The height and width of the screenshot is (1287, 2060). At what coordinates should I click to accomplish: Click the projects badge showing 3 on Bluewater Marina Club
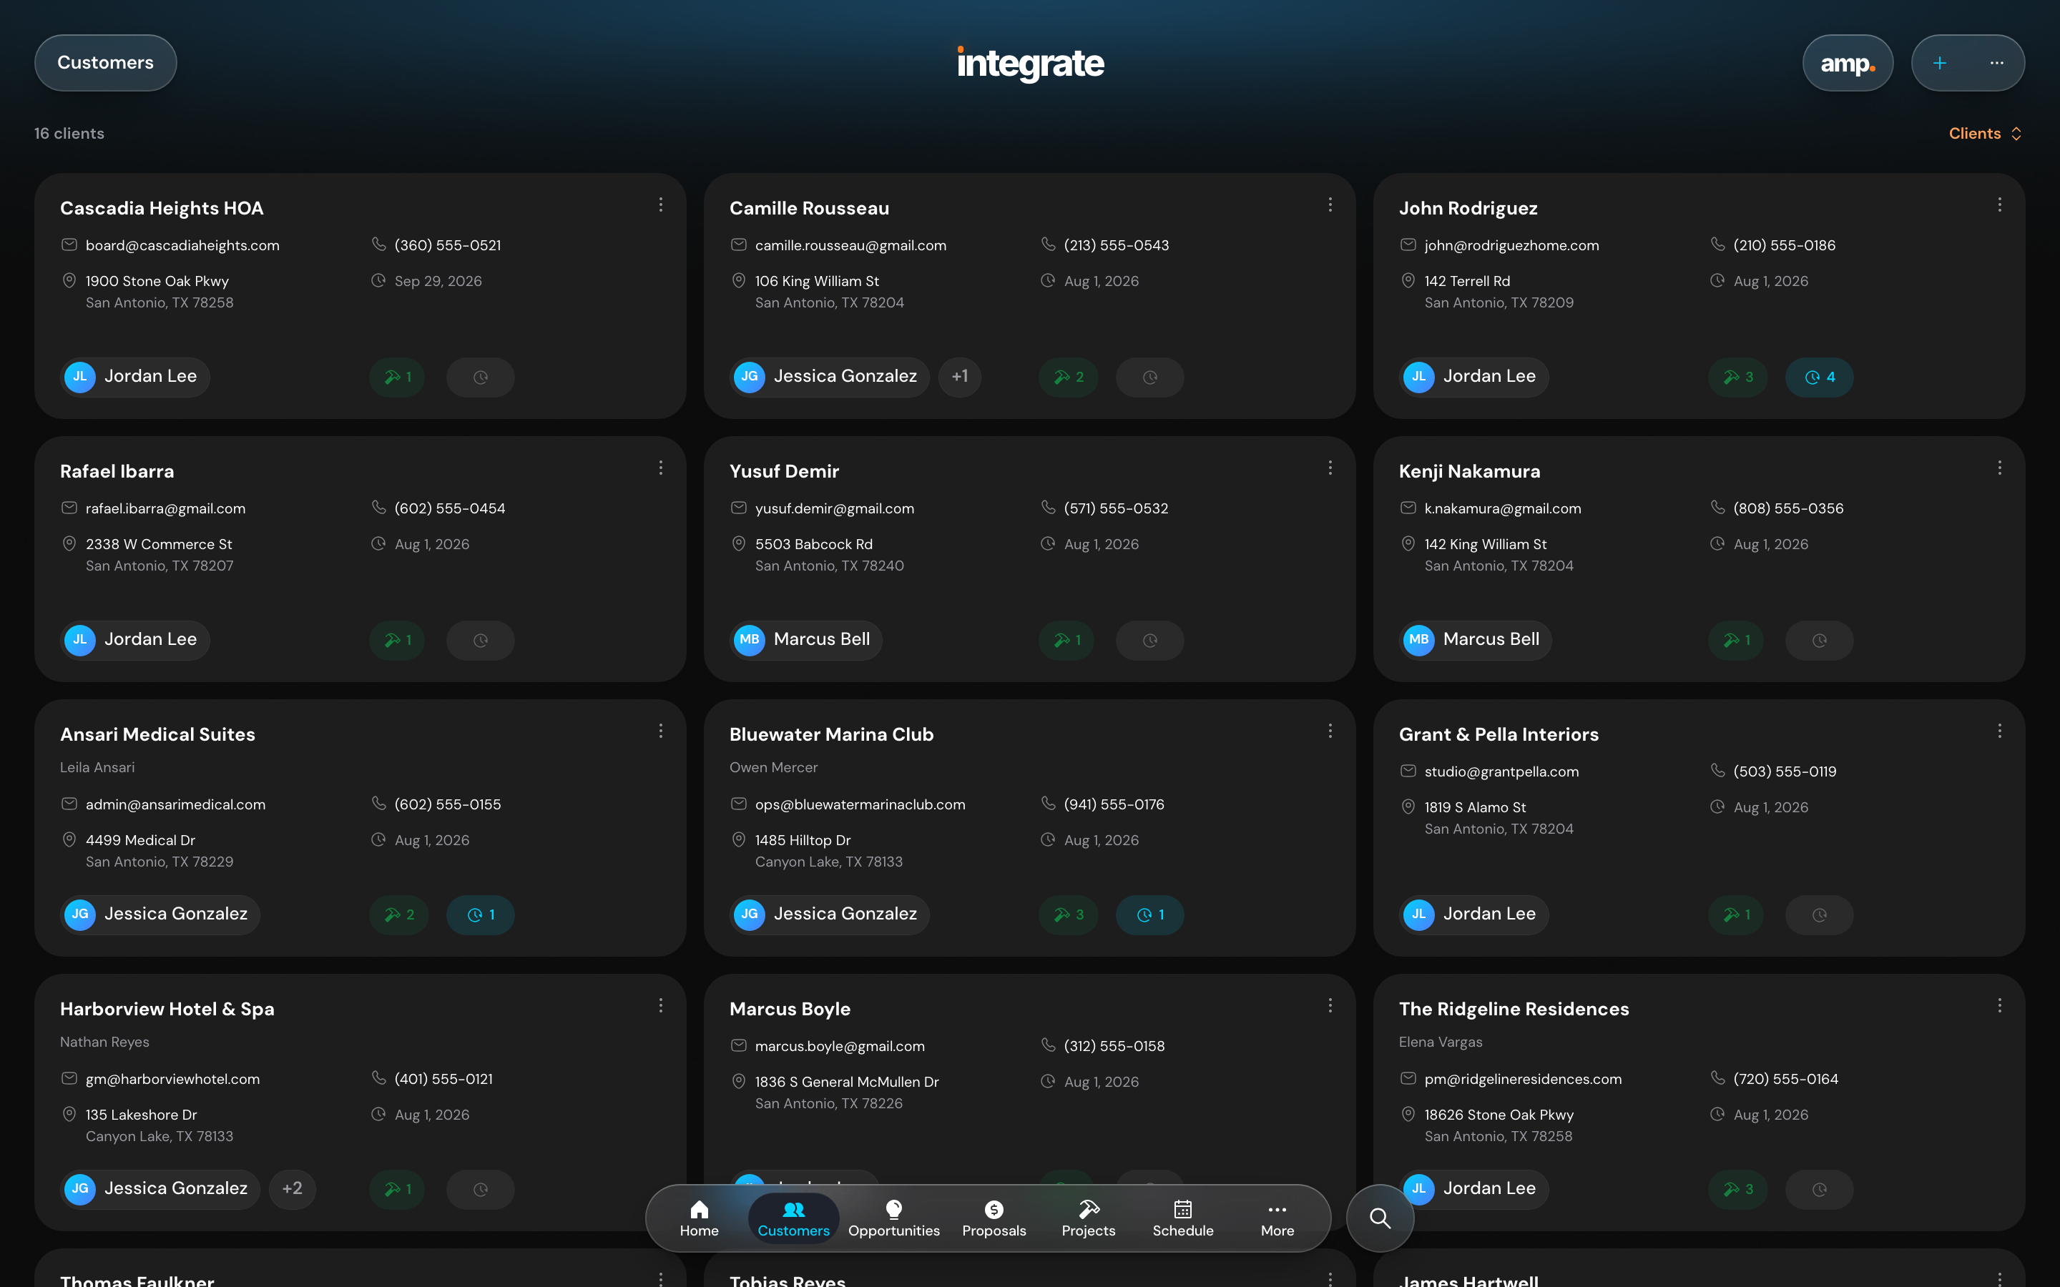point(1069,915)
